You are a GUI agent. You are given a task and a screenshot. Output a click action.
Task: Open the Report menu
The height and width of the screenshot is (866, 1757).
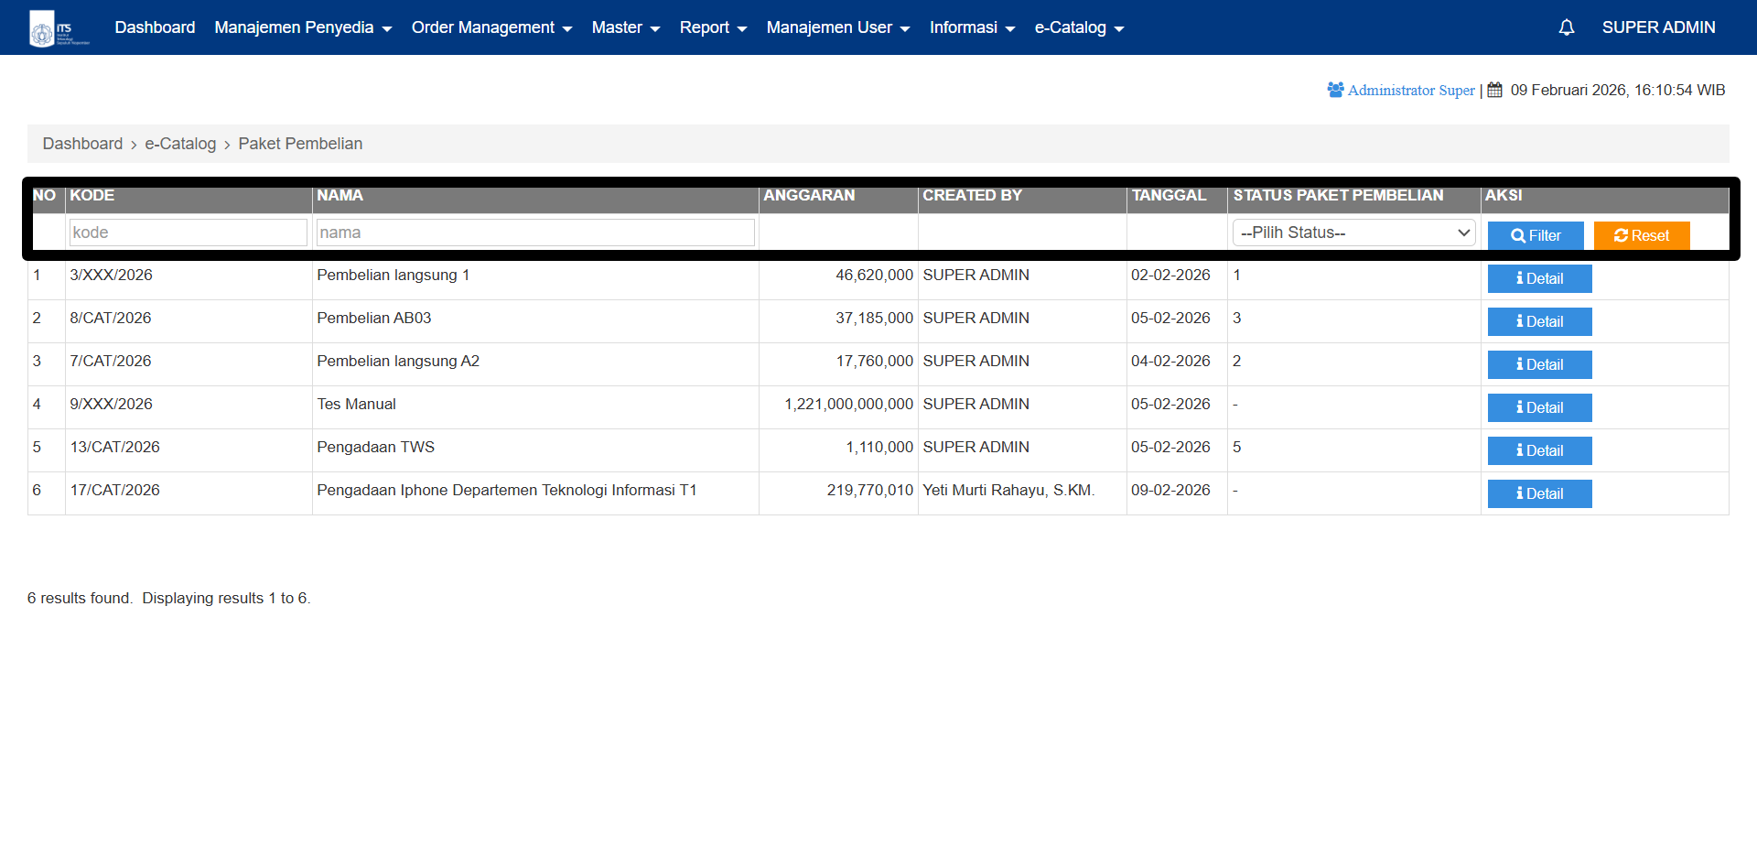[x=713, y=27]
